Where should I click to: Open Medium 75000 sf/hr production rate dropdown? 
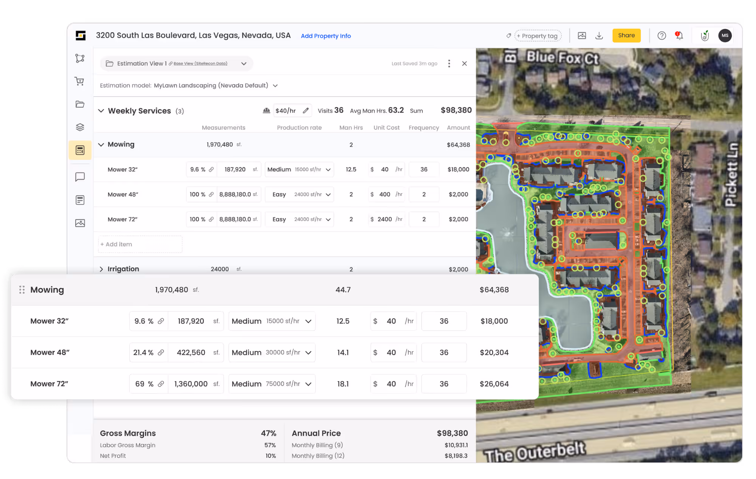click(x=272, y=384)
